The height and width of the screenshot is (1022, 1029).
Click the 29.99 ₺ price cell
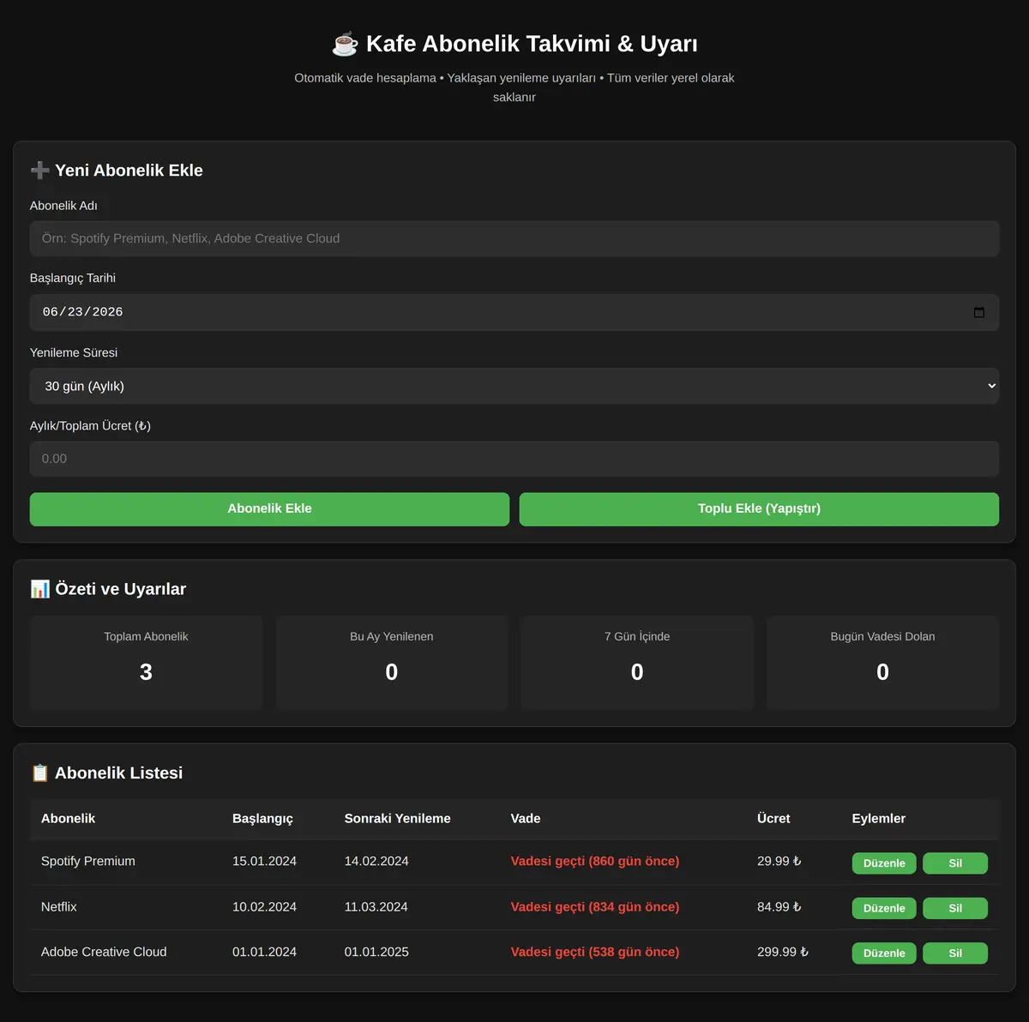tap(779, 861)
